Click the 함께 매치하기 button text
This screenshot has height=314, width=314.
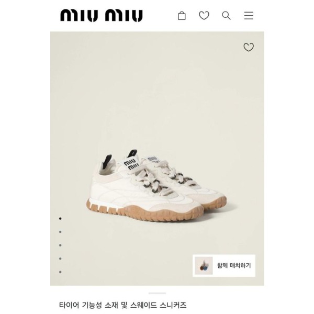click(x=234, y=265)
